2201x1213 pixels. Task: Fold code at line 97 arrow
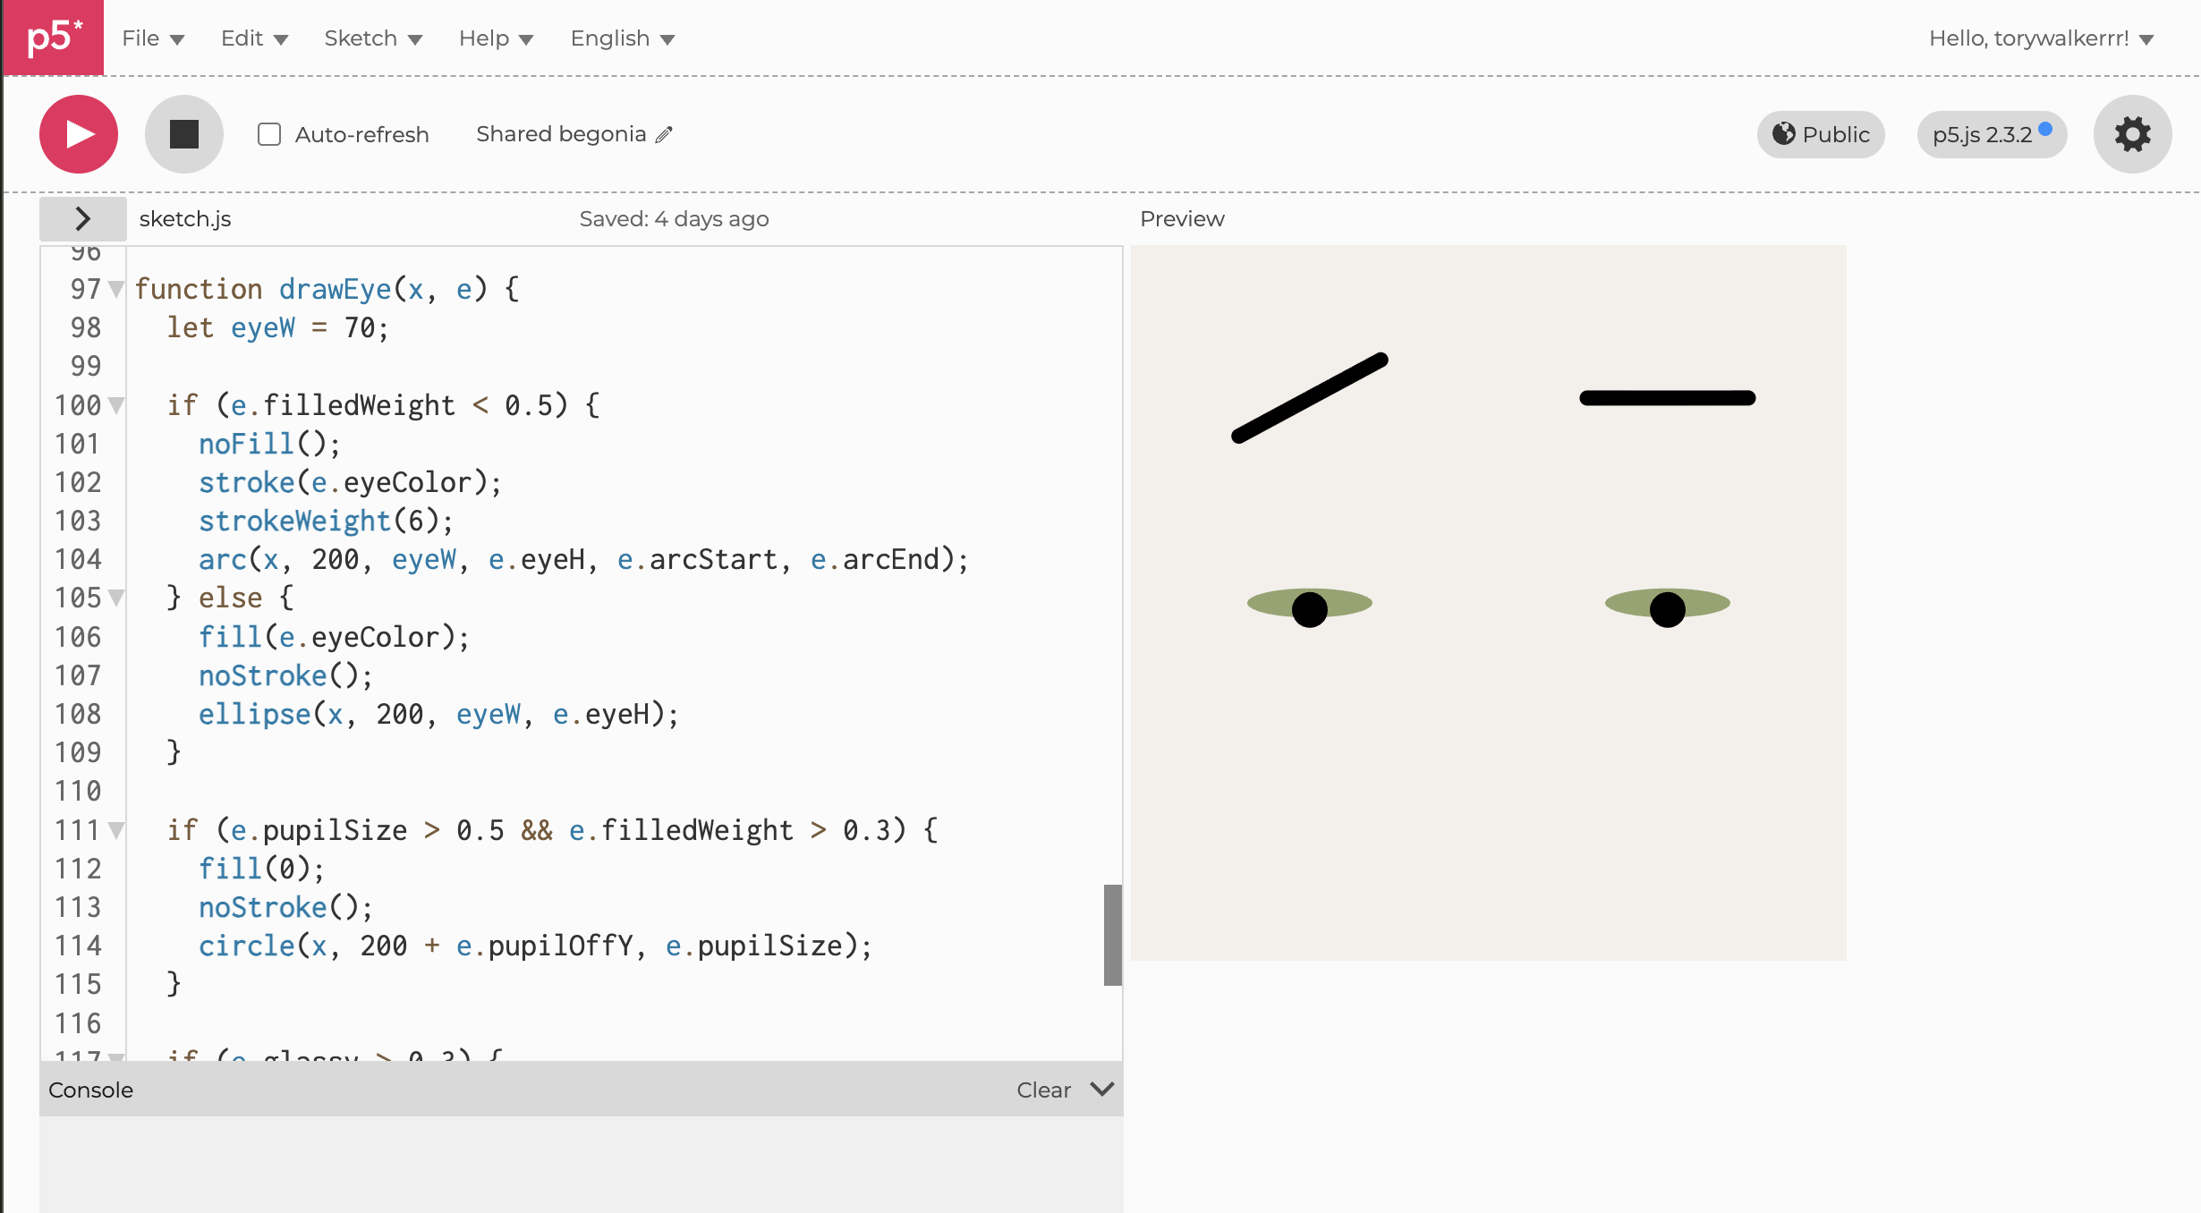115,289
